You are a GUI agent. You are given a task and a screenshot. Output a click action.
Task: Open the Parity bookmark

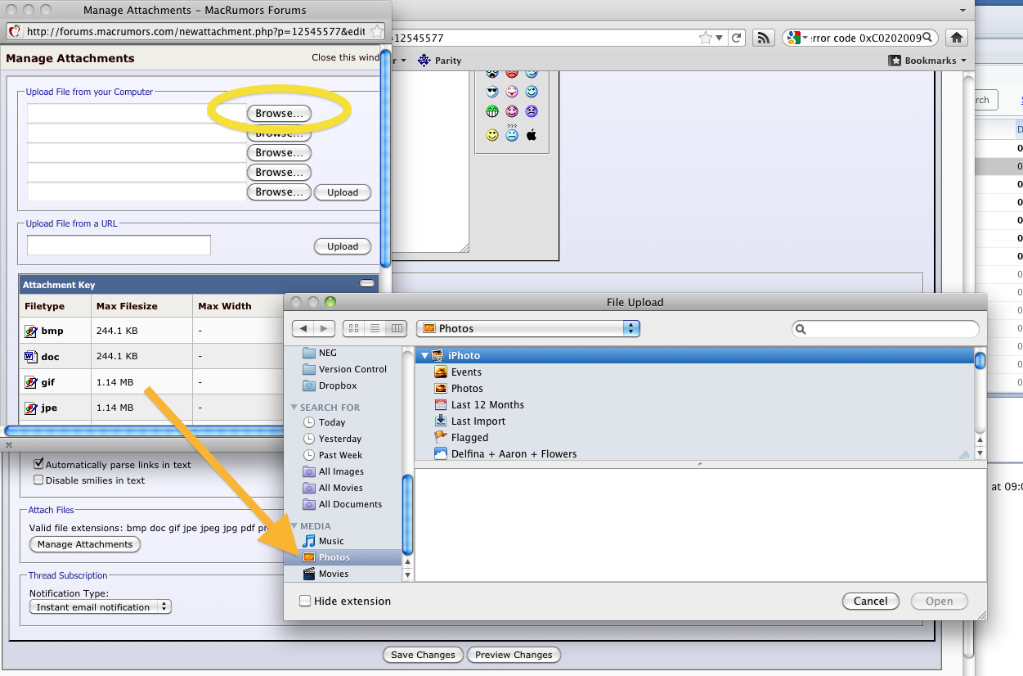(x=440, y=61)
